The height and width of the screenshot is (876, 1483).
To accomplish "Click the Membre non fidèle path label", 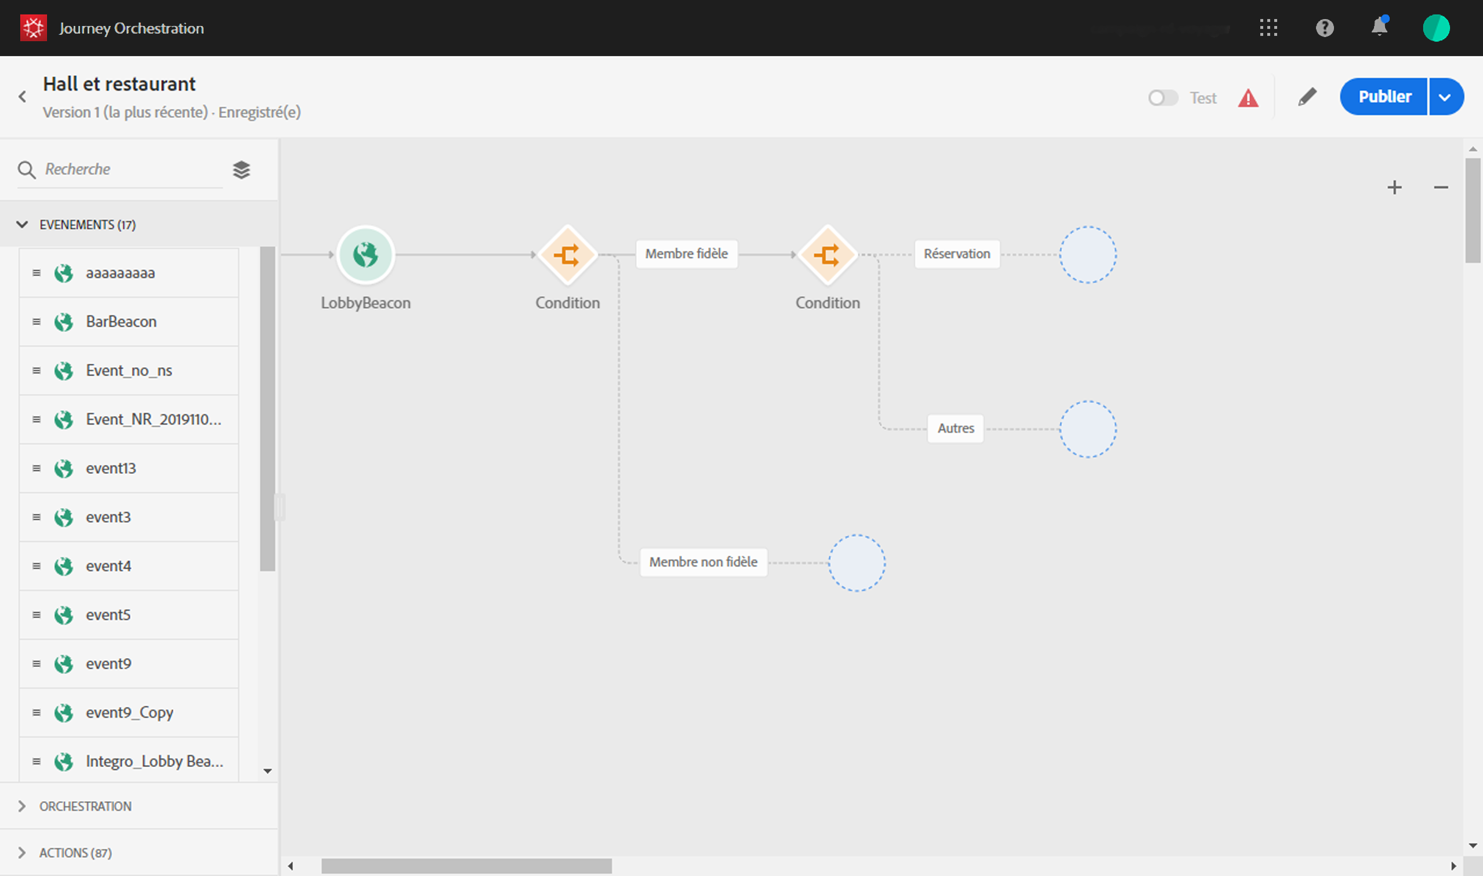I will 703,562.
